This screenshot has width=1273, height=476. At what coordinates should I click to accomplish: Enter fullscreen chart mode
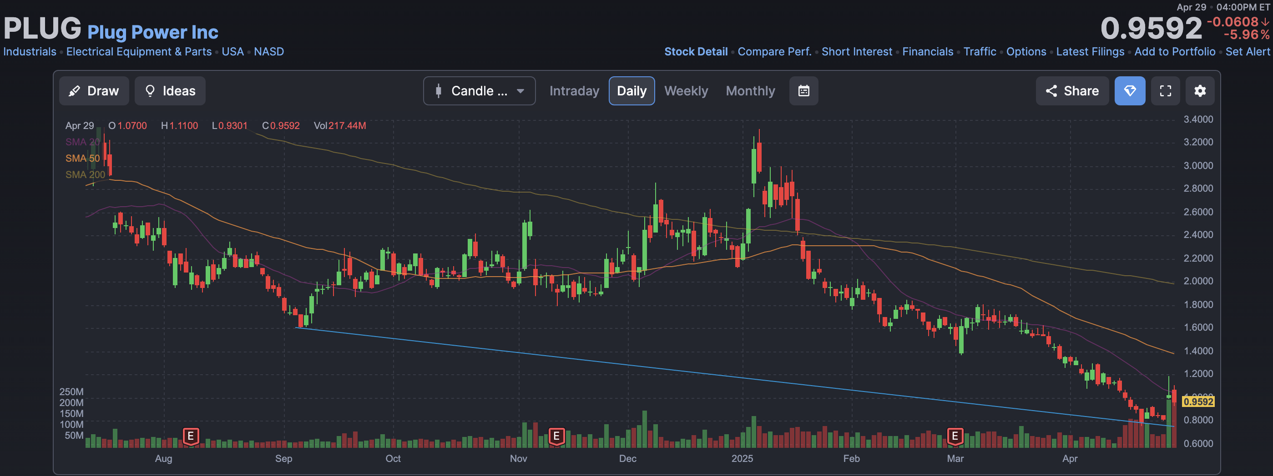click(x=1165, y=91)
